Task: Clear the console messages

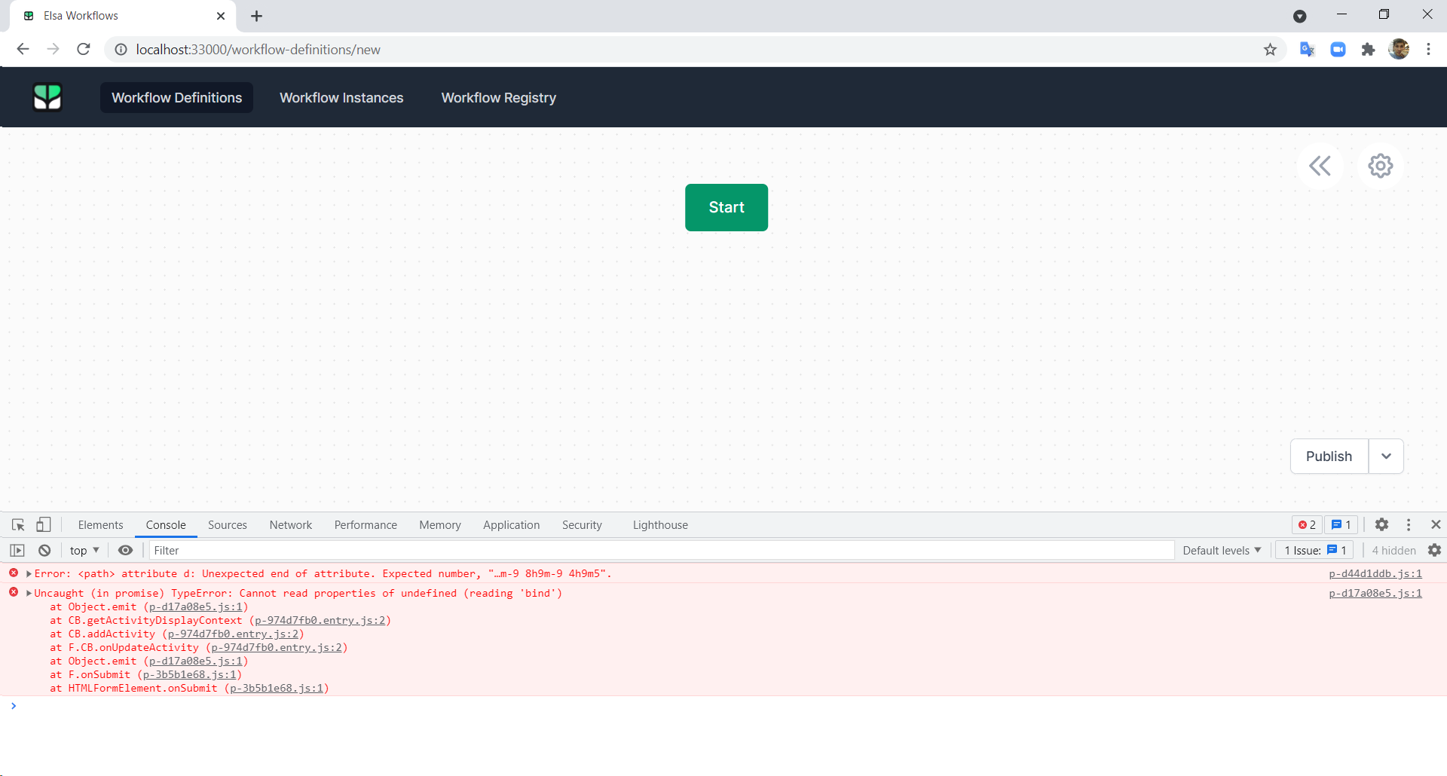Action: pyautogui.click(x=44, y=550)
